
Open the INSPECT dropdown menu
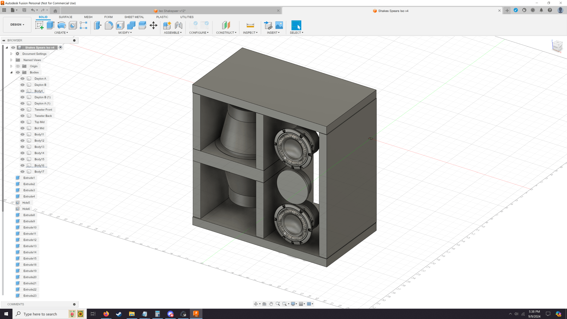tap(250, 33)
